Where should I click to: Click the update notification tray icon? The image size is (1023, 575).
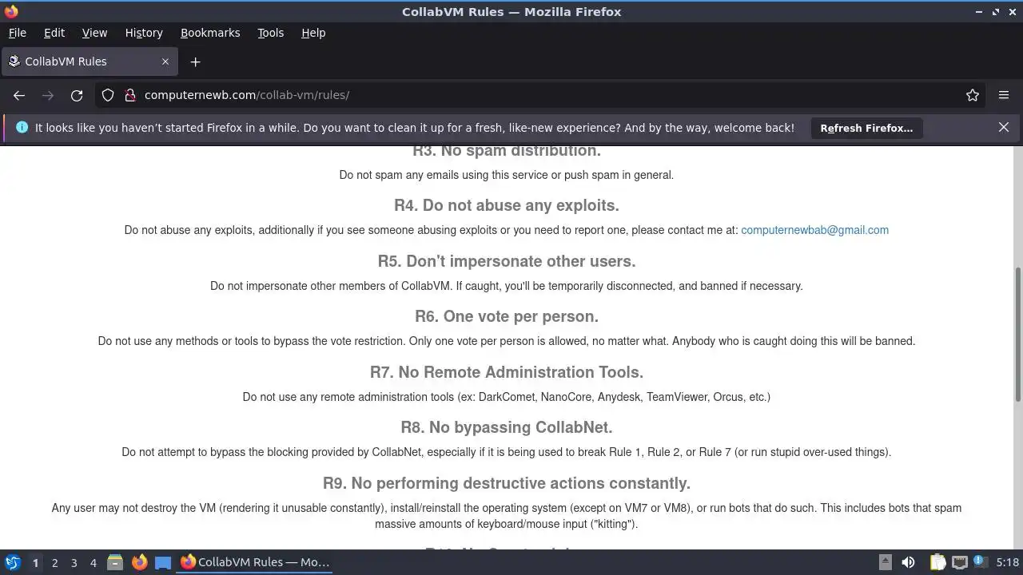pos(981,562)
